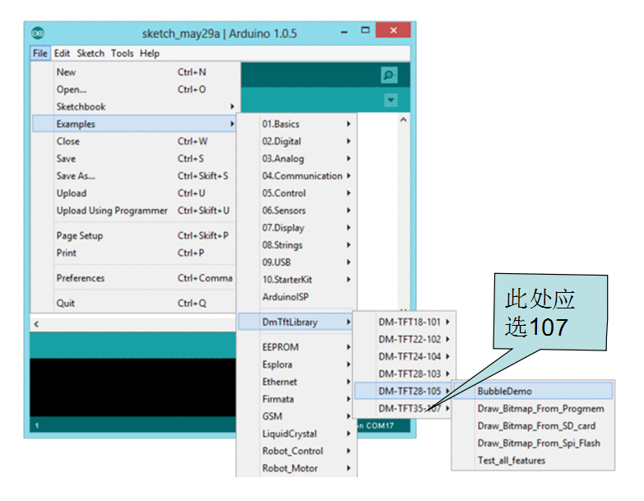Open the Sketch menu
Image resolution: width=644 pixels, height=501 pixels.
[x=90, y=53]
